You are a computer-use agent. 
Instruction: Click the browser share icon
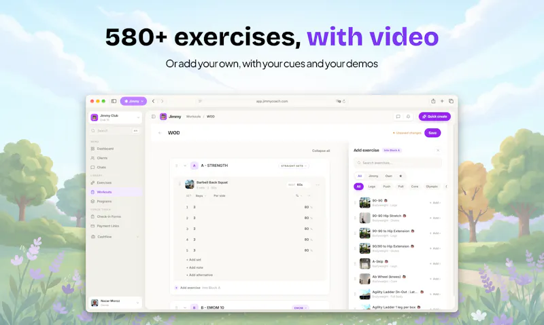[433, 101]
